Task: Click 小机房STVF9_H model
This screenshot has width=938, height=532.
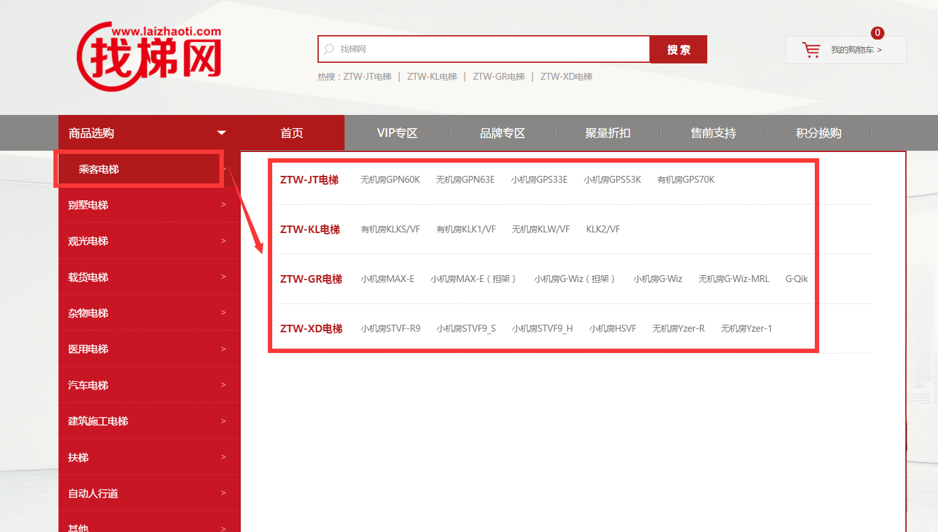Action: pyautogui.click(x=542, y=328)
